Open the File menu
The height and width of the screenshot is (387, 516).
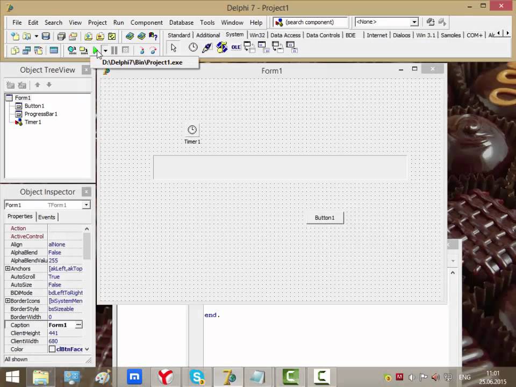(17, 23)
